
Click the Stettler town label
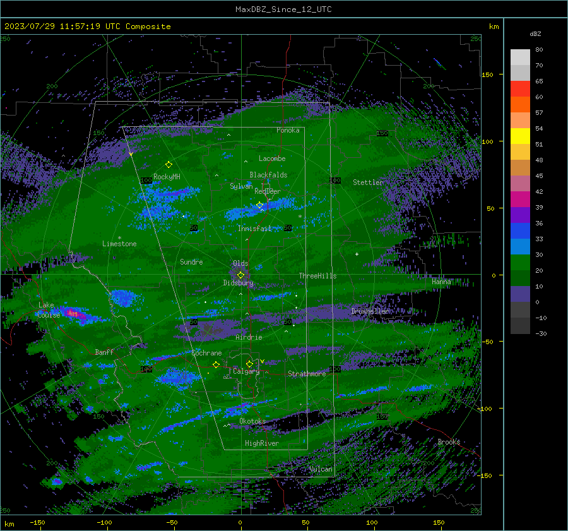368,182
